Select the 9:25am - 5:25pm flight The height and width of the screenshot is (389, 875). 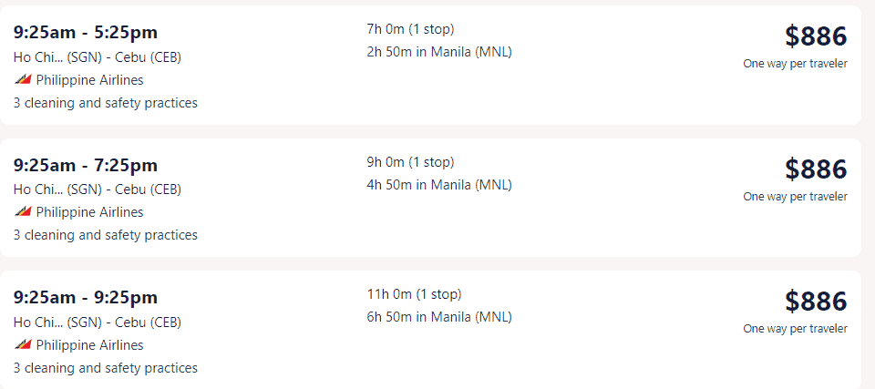click(430, 66)
